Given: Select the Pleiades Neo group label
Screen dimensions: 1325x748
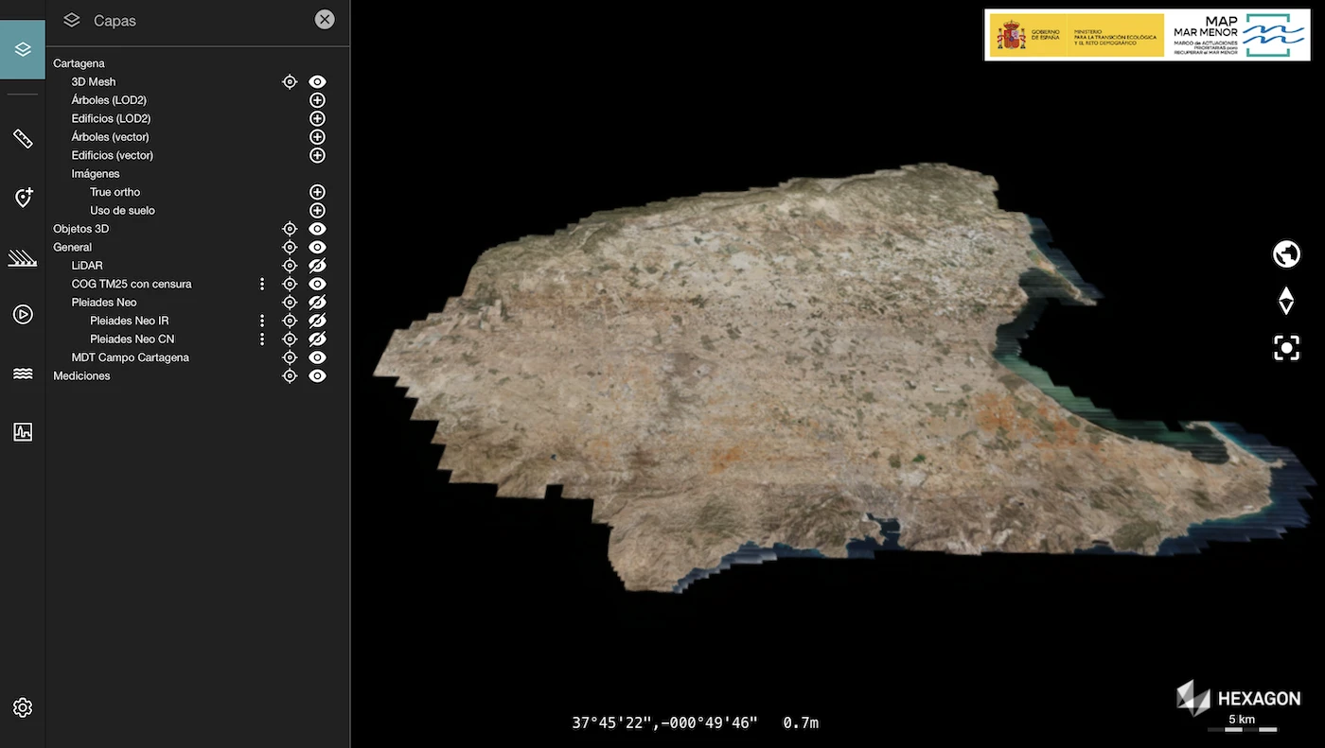Looking at the screenshot, I should (104, 303).
